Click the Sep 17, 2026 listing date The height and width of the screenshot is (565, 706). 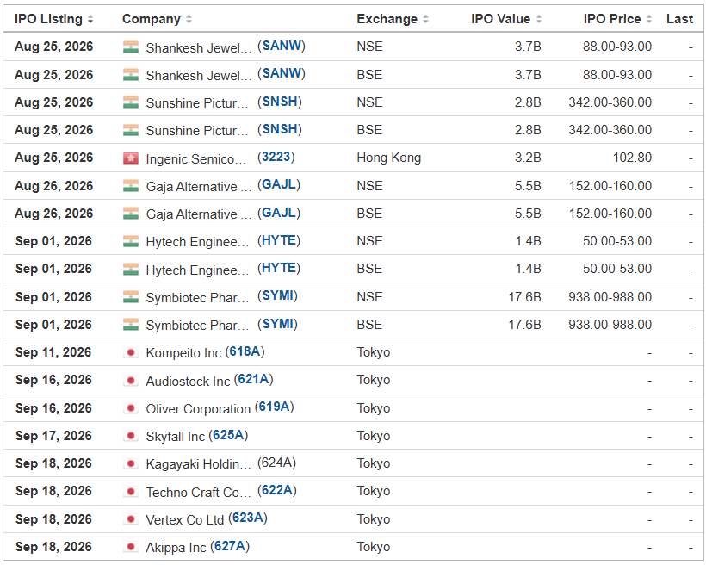point(53,436)
